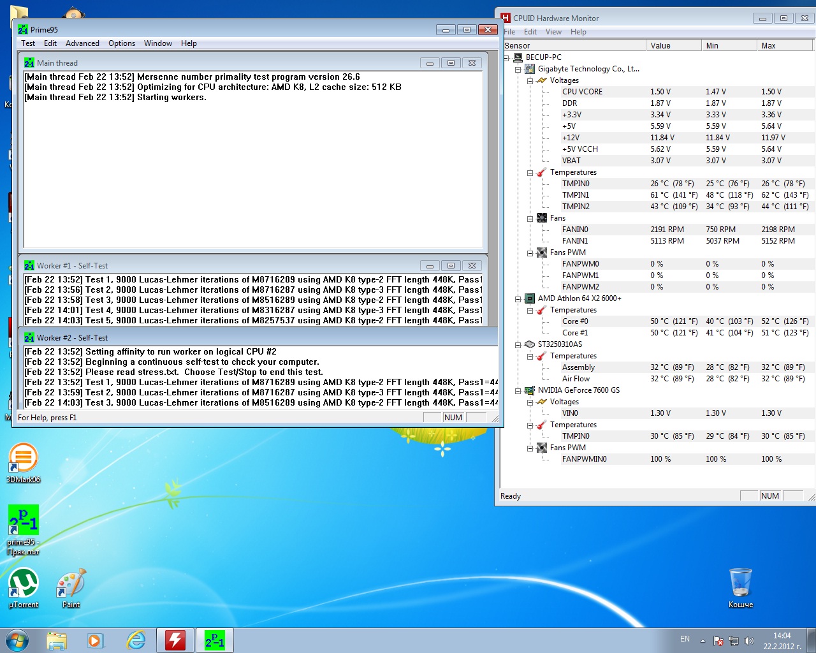Collapse the NVIDIA Voltages group

point(530,402)
